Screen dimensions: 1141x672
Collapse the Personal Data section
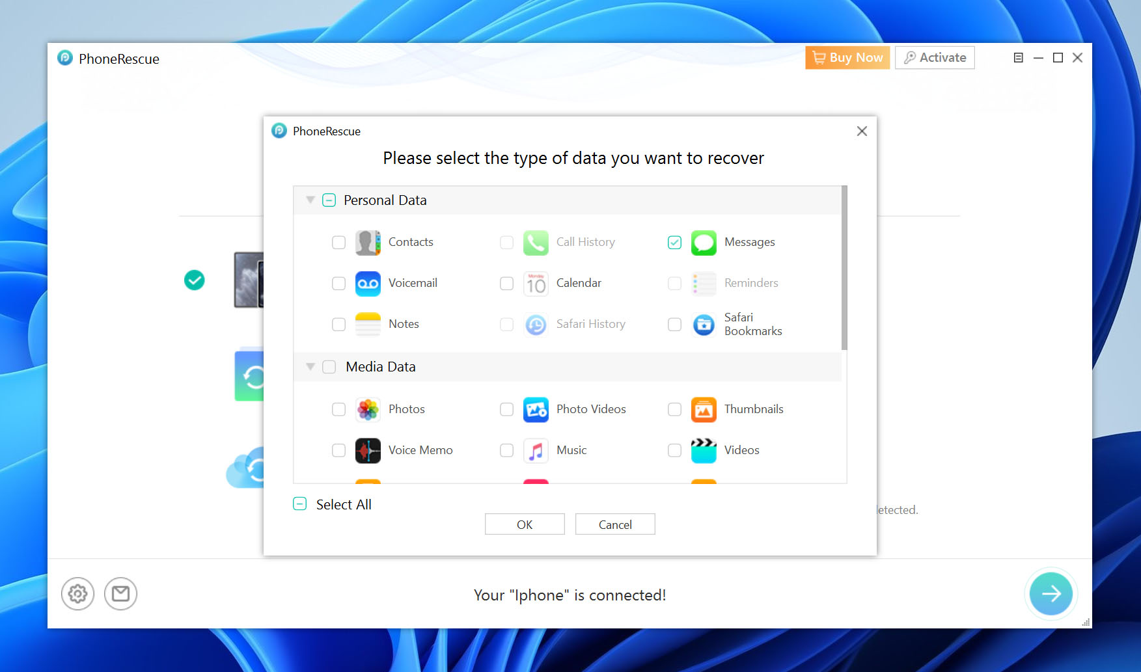(310, 200)
